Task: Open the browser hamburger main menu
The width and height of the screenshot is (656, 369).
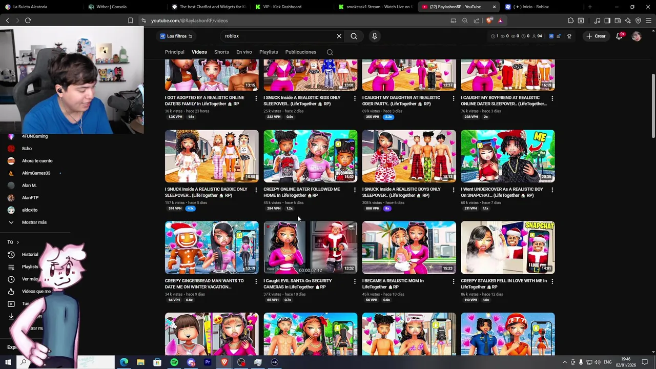Action: click(x=648, y=20)
